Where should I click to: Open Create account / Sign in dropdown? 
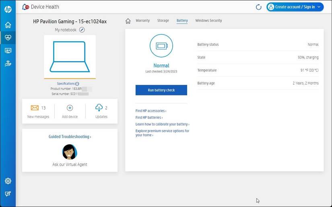295,7
